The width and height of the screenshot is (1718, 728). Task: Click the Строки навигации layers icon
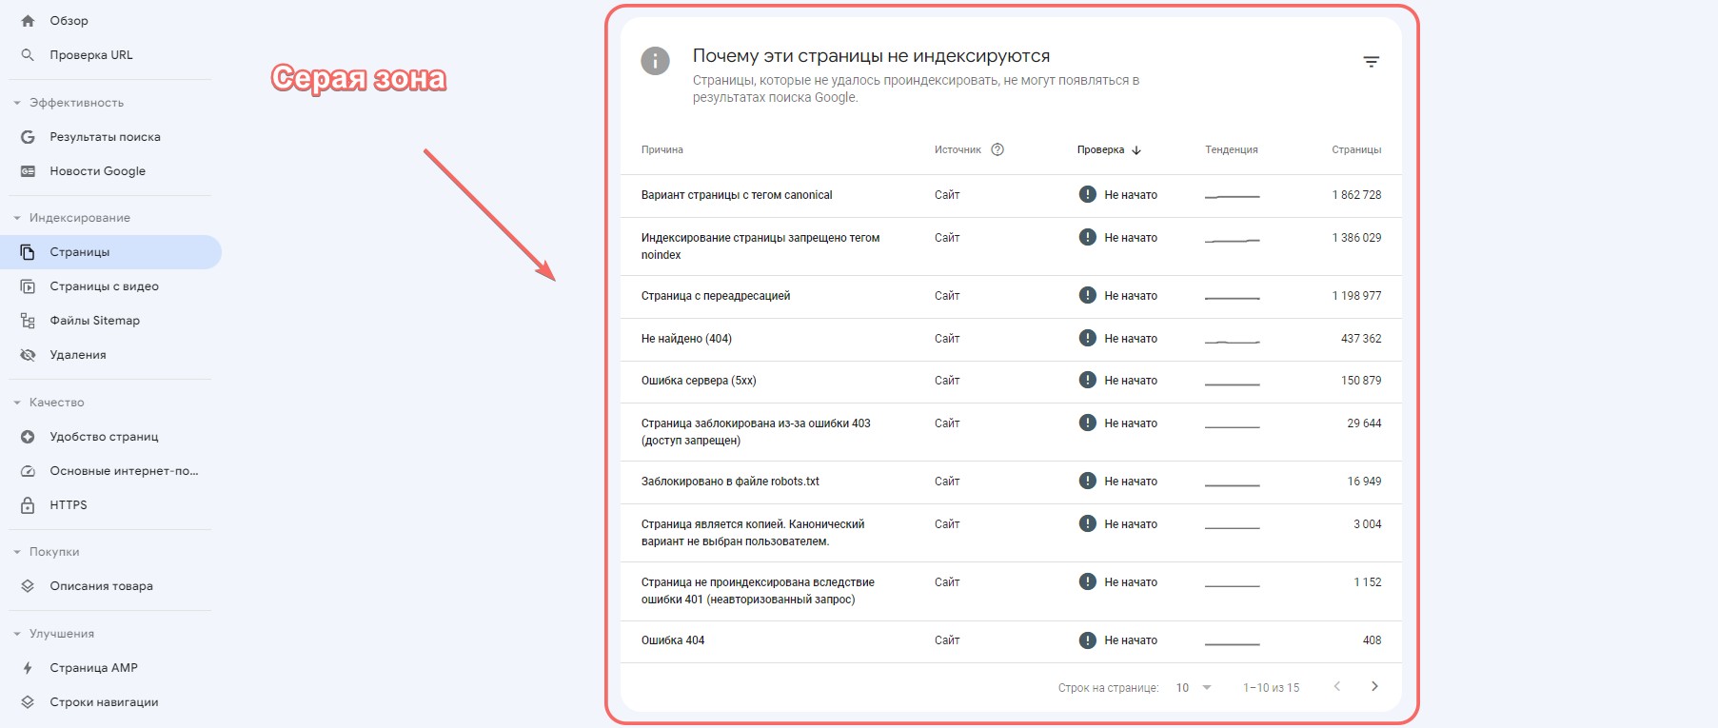[x=28, y=702]
